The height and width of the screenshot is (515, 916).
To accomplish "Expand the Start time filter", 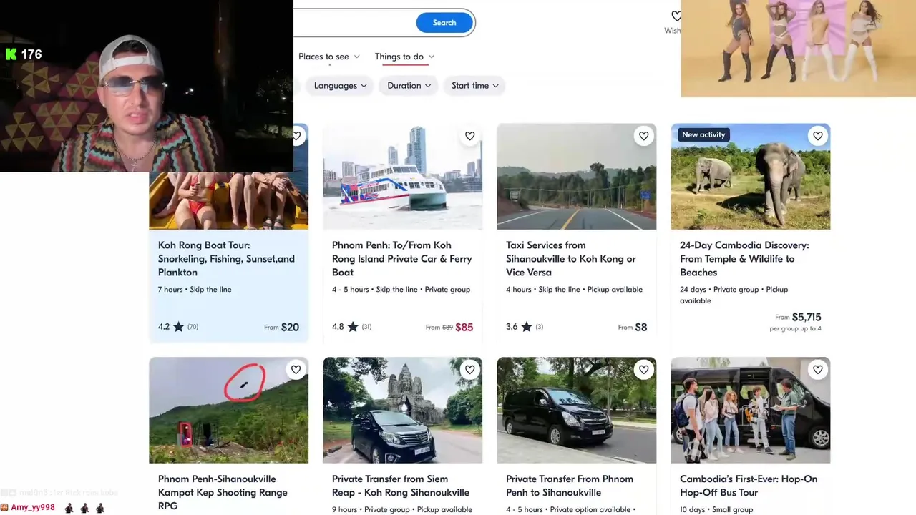I will click(x=475, y=86).
